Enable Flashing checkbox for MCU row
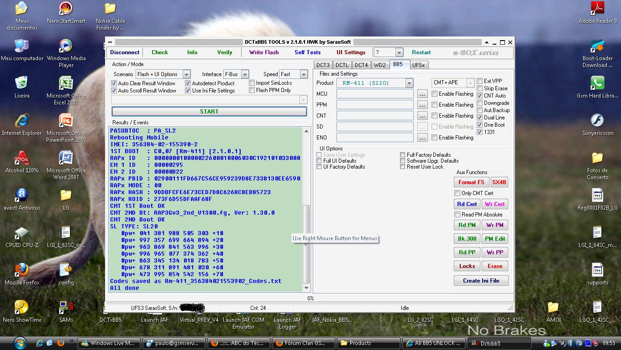The height and width of the screenshot is (350, 621). click(x=435, y=94)
